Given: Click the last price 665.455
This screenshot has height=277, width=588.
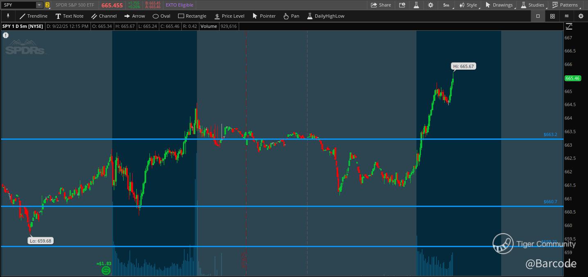Looking at the screenshot, I should (x=112, y=5).
